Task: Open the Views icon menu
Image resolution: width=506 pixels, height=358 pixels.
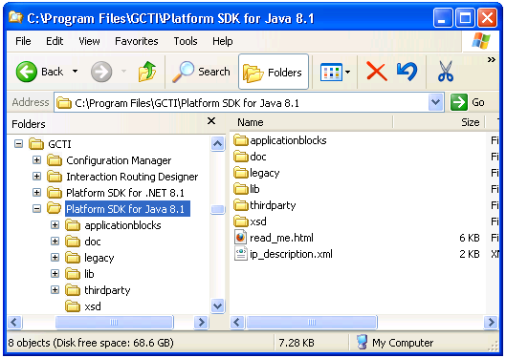Action: (x=331, y=73)
